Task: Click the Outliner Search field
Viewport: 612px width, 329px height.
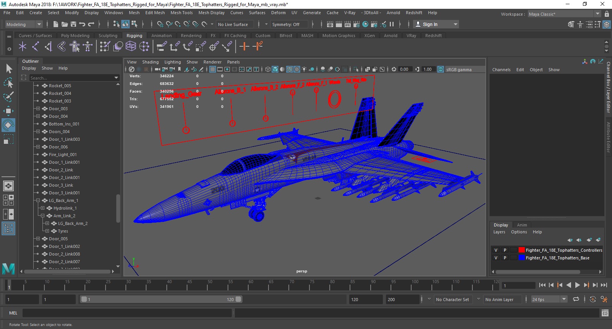Action: point(75,78)
